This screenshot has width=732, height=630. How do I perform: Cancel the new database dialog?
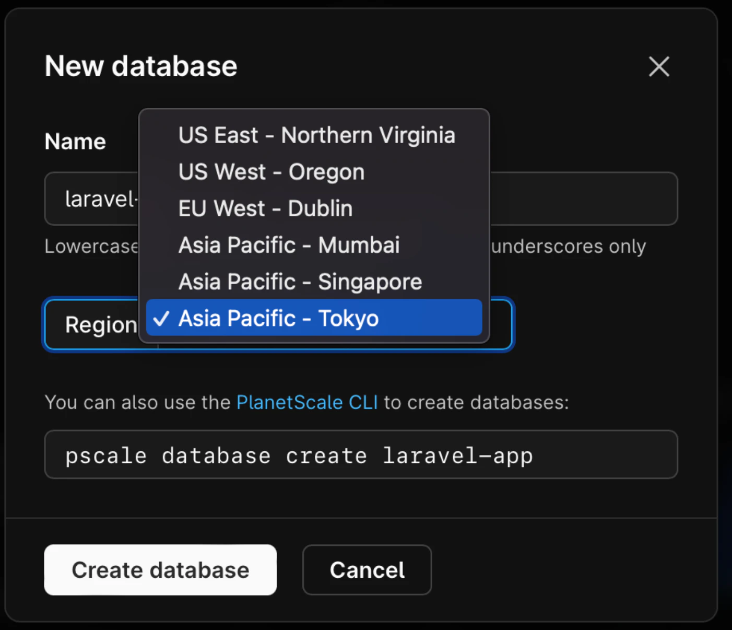[367, 570]
